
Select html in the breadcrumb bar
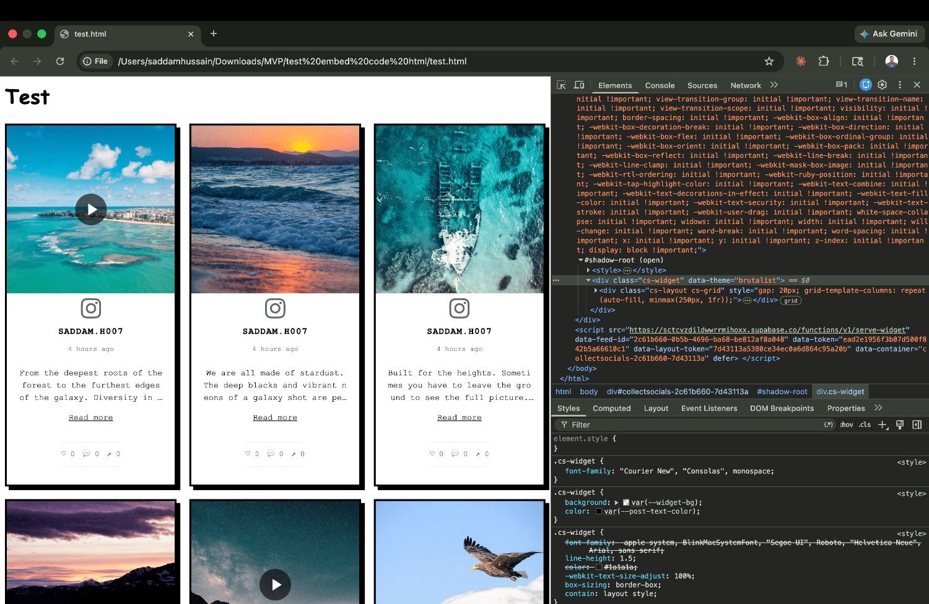click(x=563, y=392)
